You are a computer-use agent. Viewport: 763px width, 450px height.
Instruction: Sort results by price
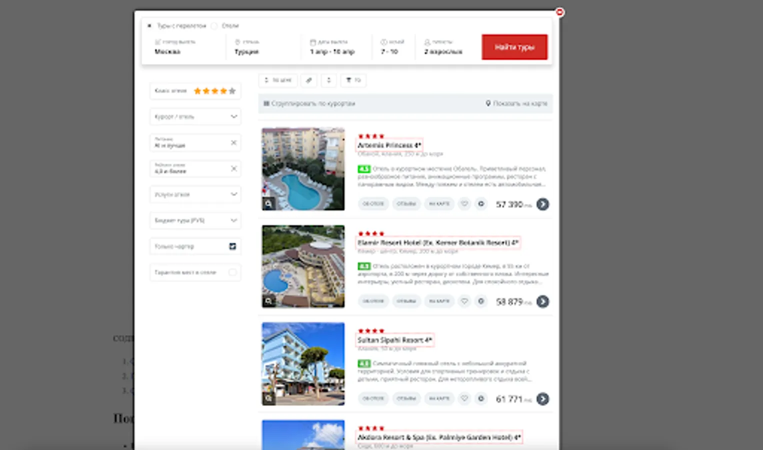pyautogui.click(x=278, y=80)
